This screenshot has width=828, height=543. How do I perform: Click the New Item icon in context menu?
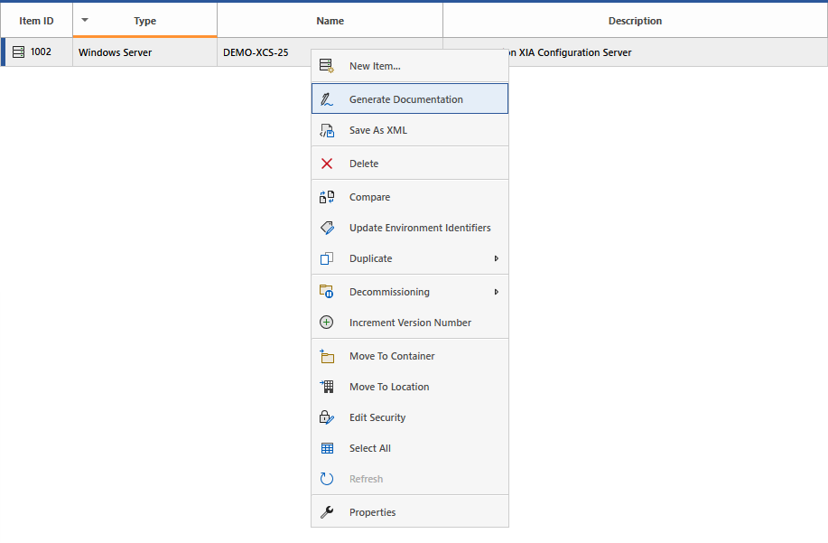327,66
